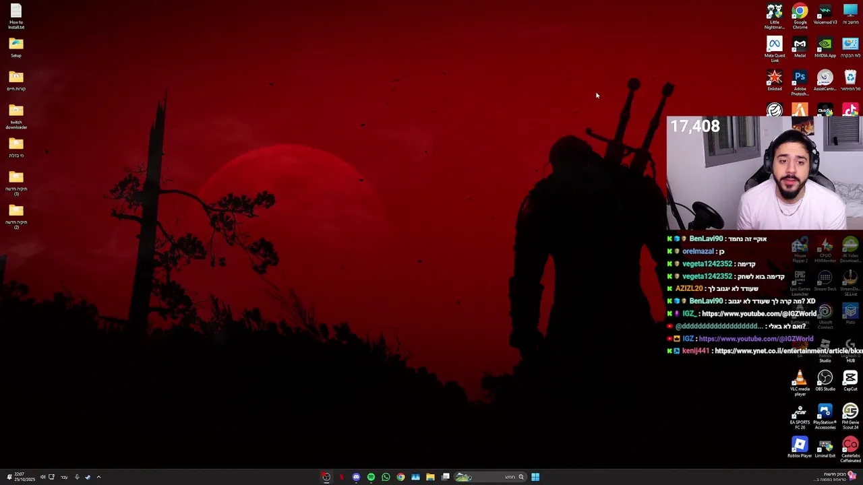Open Adobe Photoshop desktop shortcut
The width and height of the screenshot is (863, 485).
(800, 84)
